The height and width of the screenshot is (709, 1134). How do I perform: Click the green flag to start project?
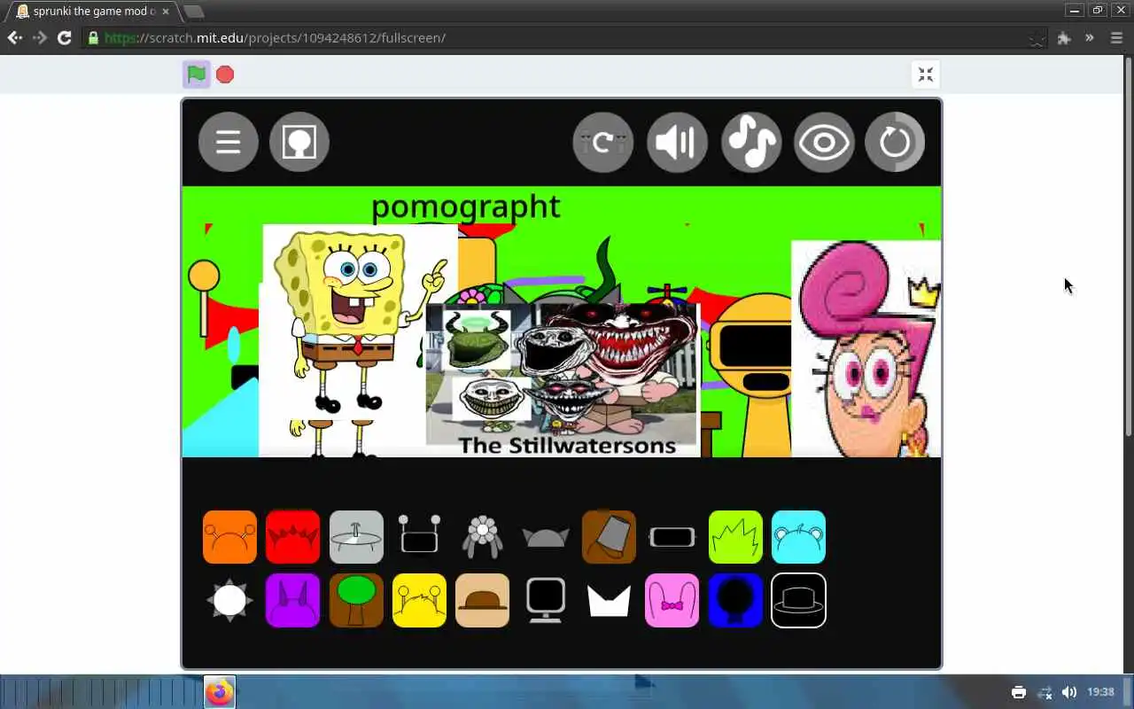(197, 74)
